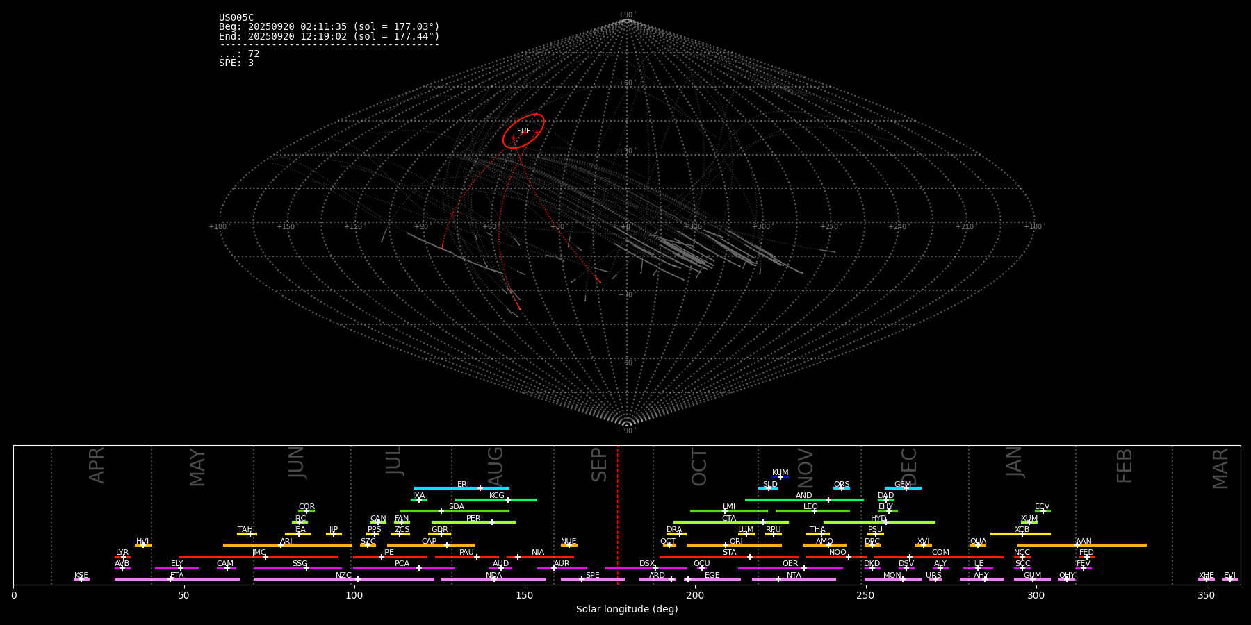Select the PER shower label

point(473,519)
